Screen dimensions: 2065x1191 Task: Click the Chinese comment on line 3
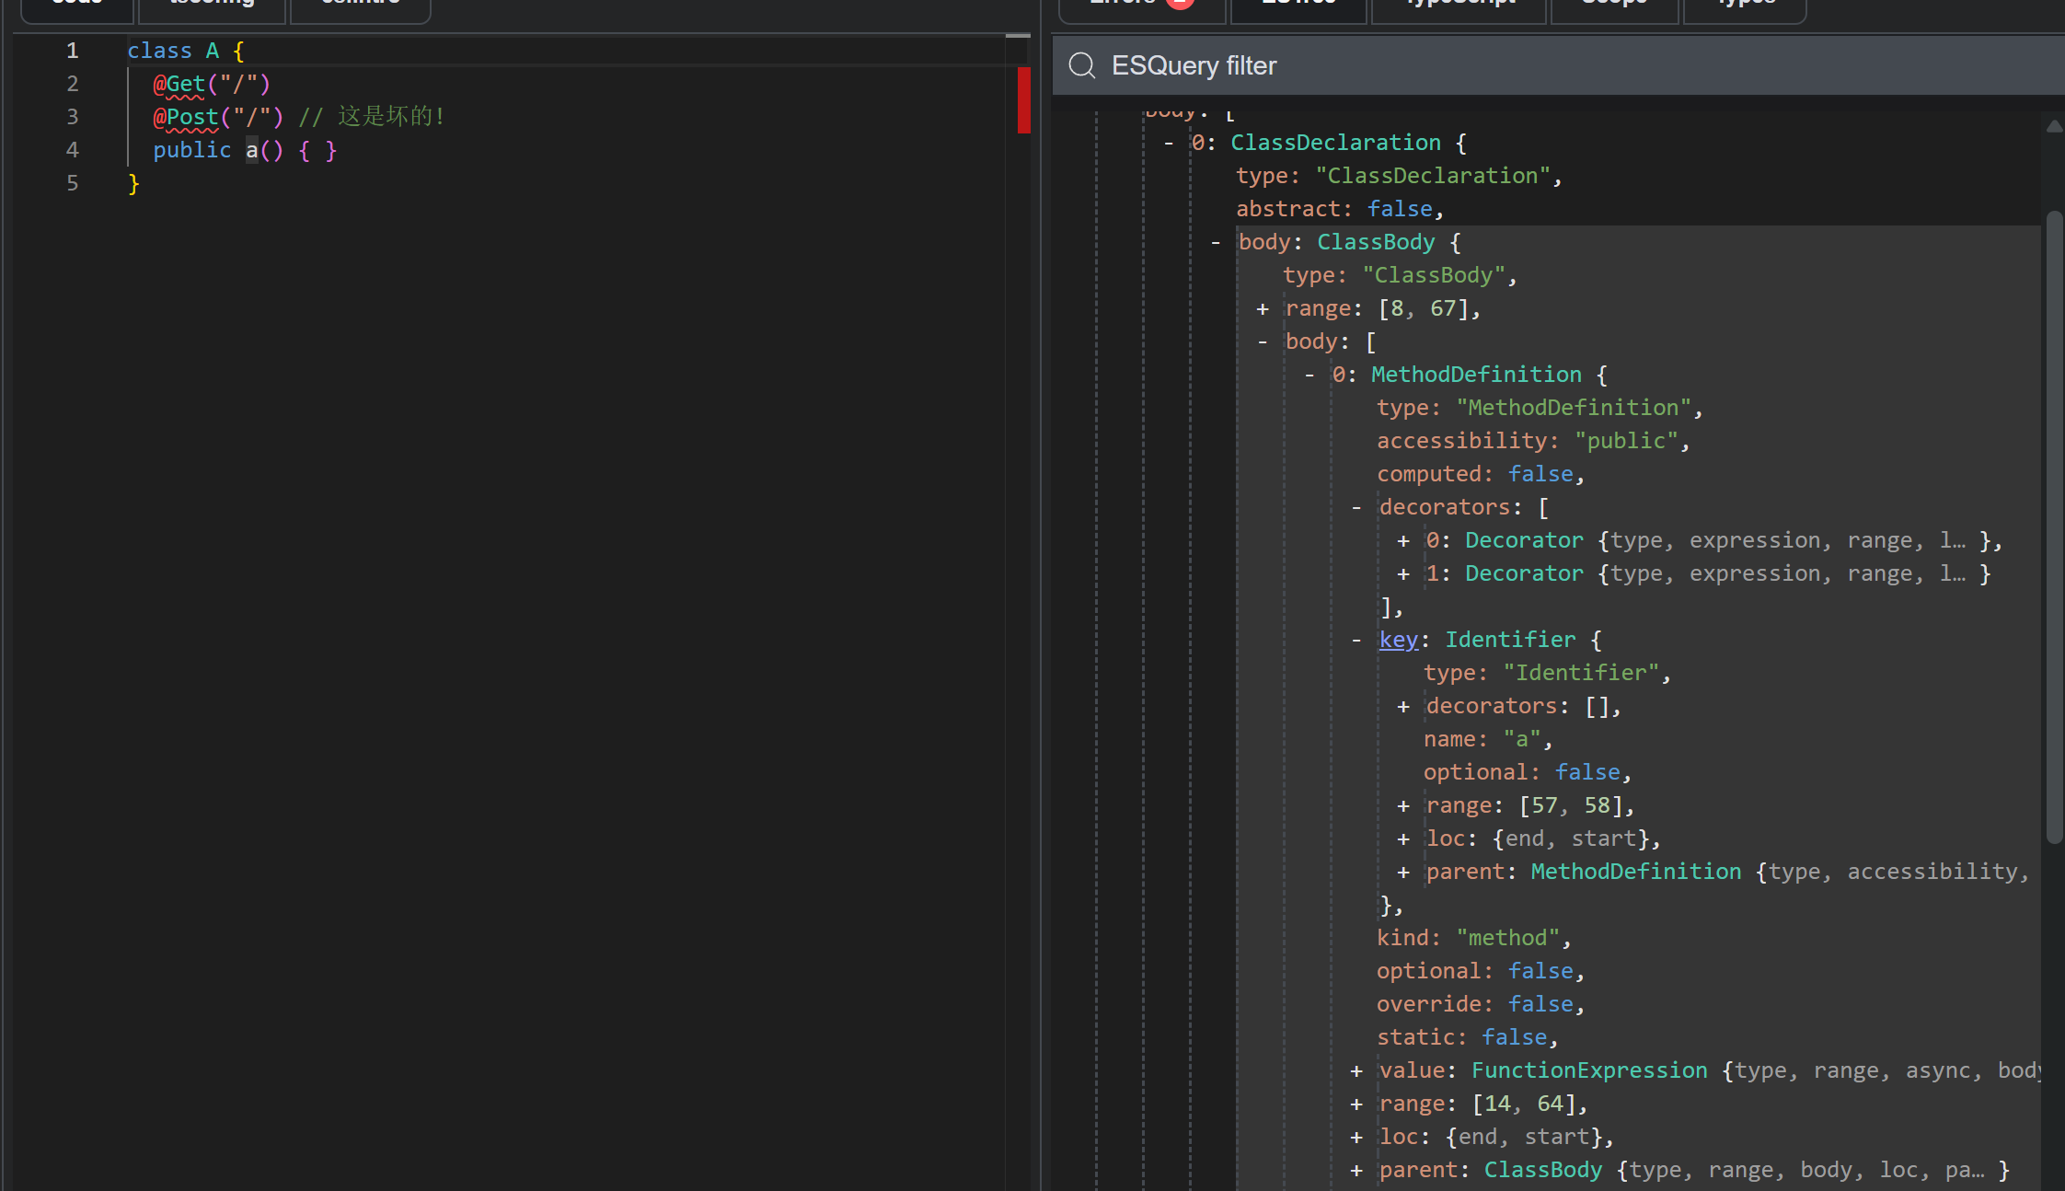click(x=372, y=117)
